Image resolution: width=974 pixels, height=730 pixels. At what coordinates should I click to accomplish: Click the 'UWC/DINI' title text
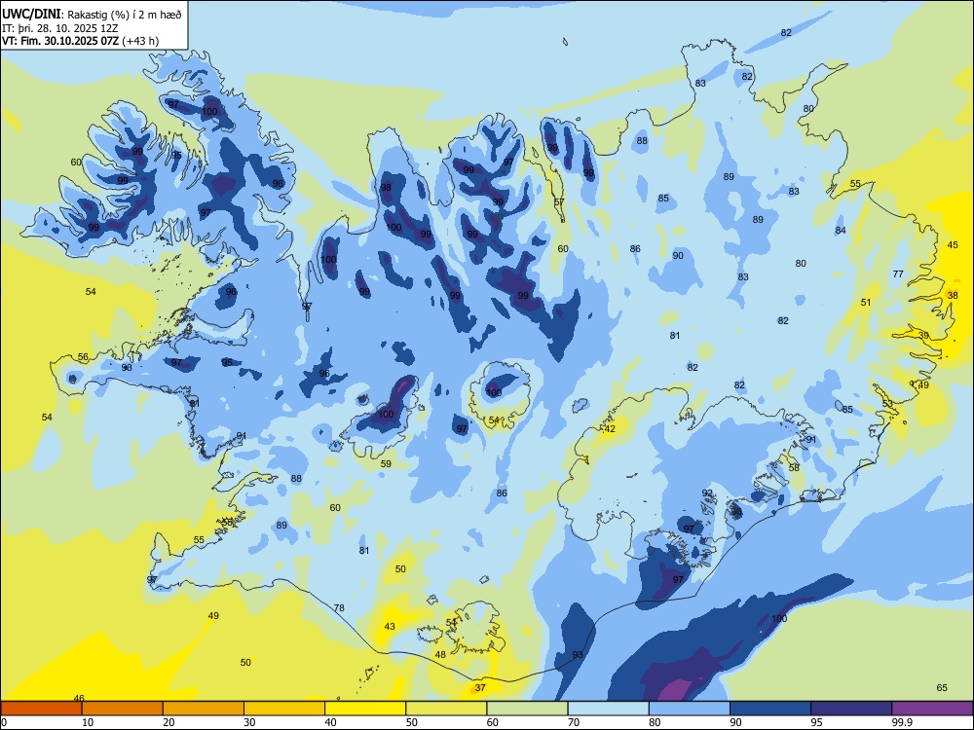(31, 15)
